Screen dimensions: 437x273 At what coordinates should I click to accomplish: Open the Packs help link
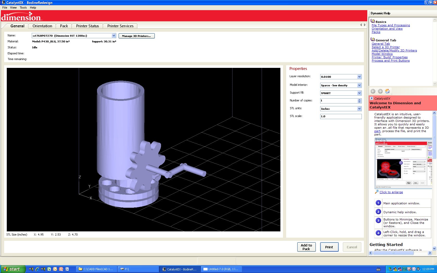376,32
